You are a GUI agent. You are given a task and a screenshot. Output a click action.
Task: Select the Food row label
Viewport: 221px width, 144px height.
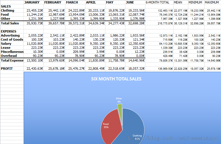(12, 15)
